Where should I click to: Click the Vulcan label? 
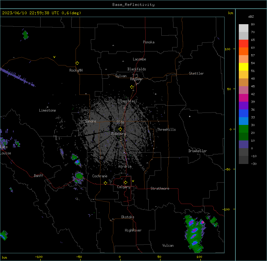[168, 246]
